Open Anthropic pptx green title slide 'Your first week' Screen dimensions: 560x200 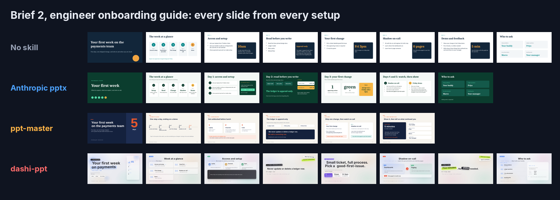coord(115,88)
